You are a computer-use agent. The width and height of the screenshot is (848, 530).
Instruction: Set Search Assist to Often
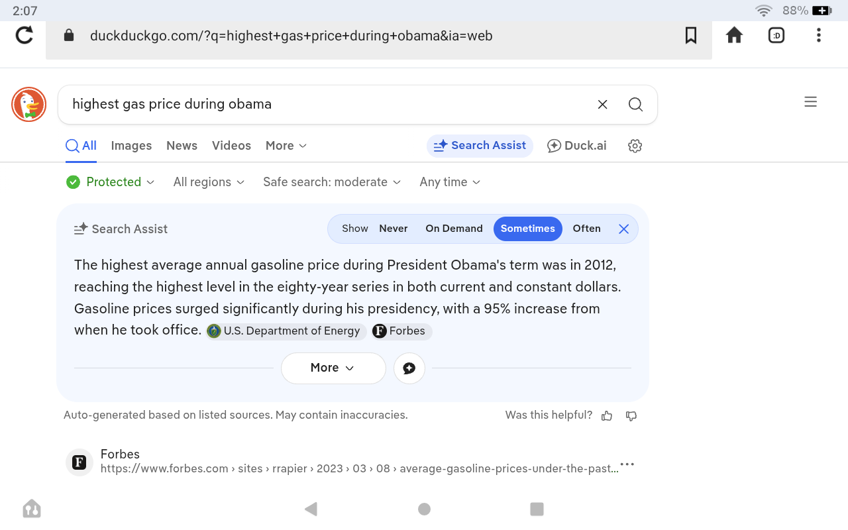click(x=586, y=229)
